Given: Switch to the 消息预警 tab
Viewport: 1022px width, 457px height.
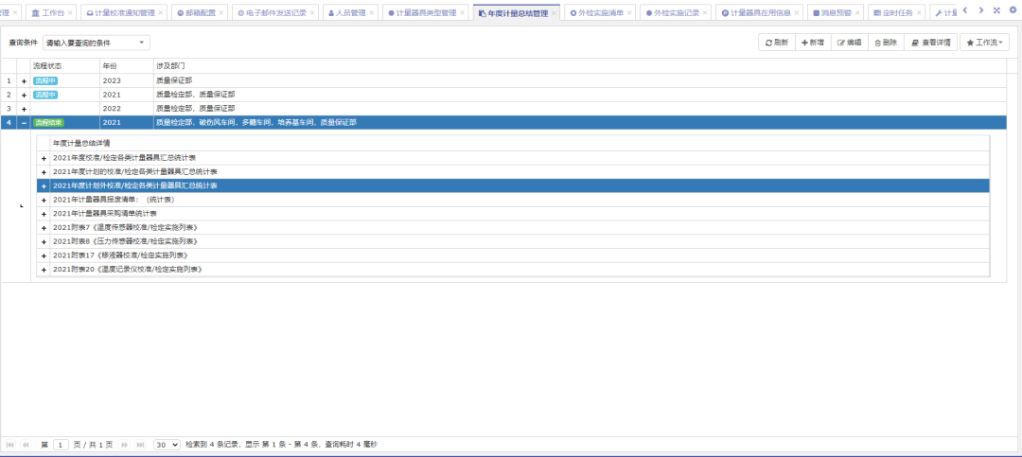Looking at the screenshot, I should pos(837,12).
